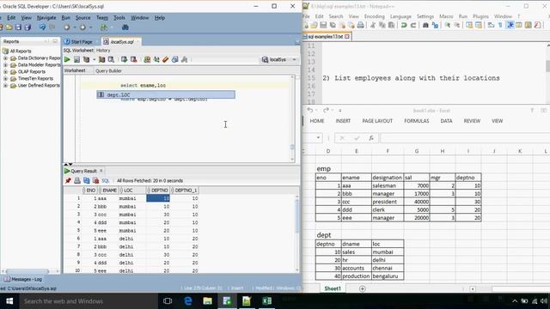Viewport: 550px width, 309px height.
Task: Pin the Query Result with red pin icon
Action: click(68, 181)
